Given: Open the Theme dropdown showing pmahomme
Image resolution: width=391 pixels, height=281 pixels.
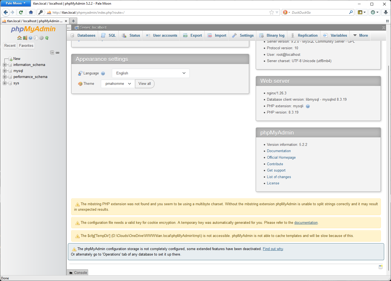Looking at the screenshot, I should click(x=118, y=84).
